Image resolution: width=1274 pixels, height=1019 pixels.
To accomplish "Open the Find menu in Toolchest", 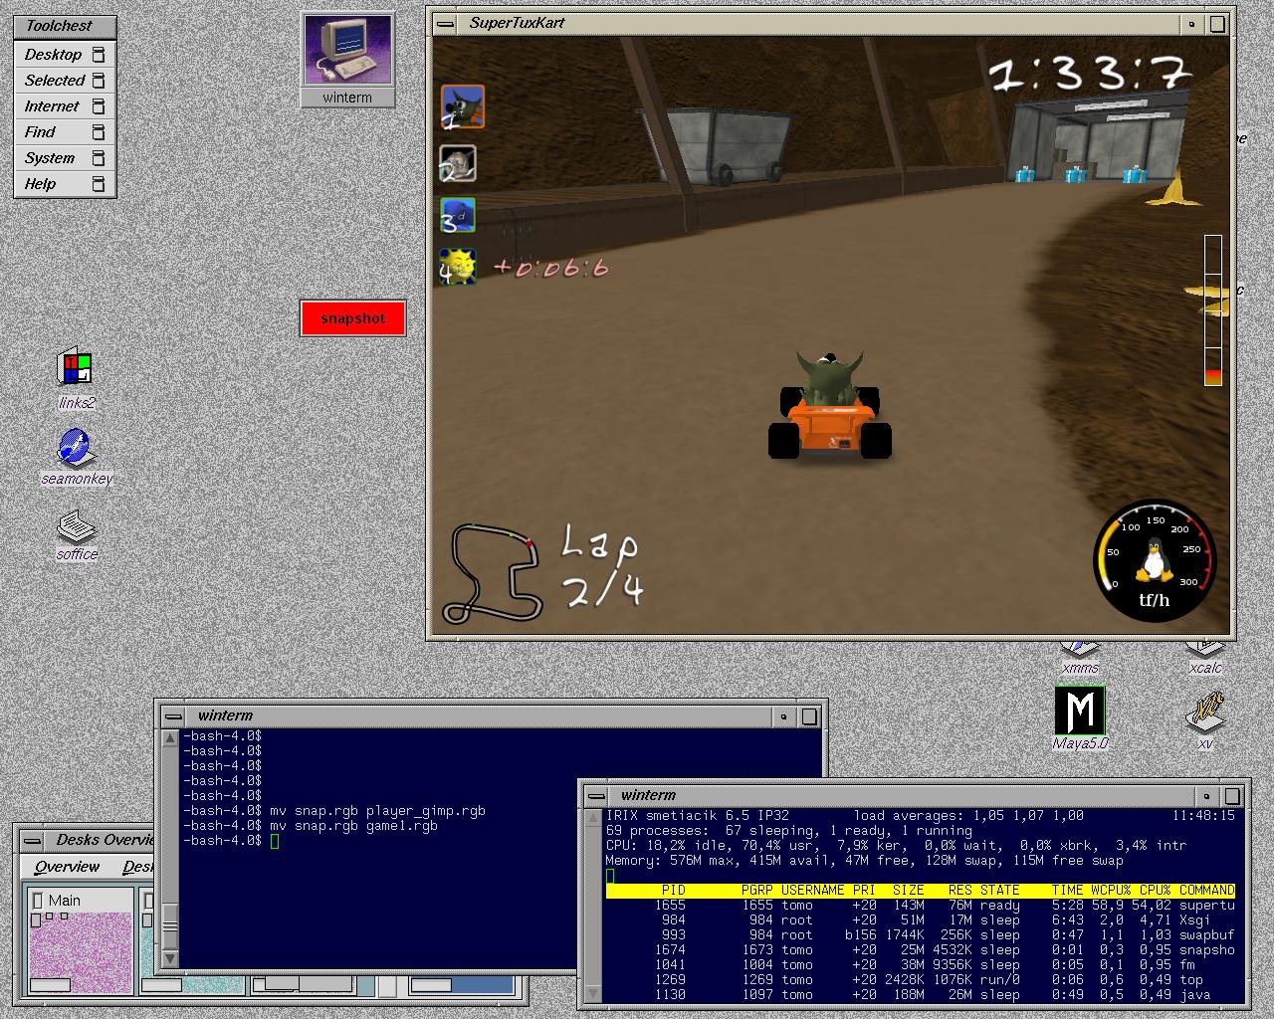I will click(x=65, y=132).
